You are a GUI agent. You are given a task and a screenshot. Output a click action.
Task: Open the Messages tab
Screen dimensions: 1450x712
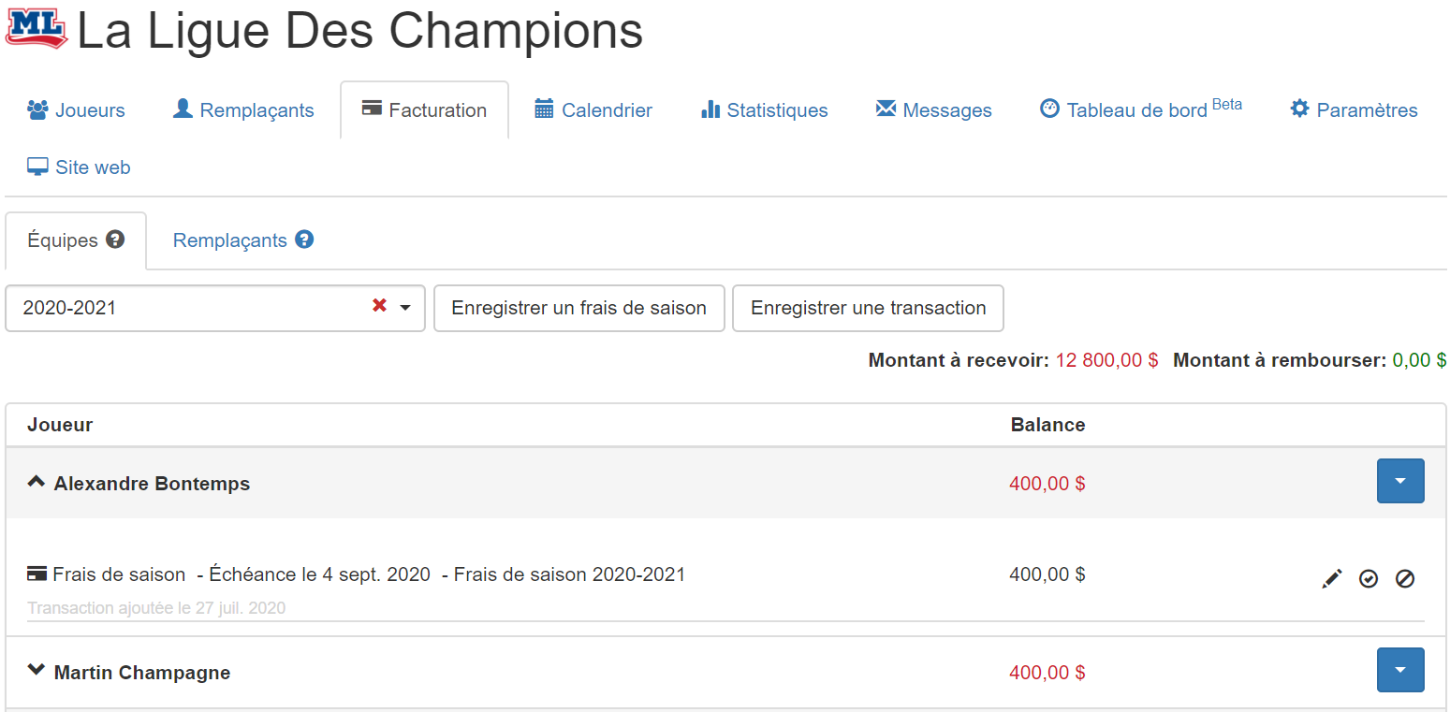point(933,110)
